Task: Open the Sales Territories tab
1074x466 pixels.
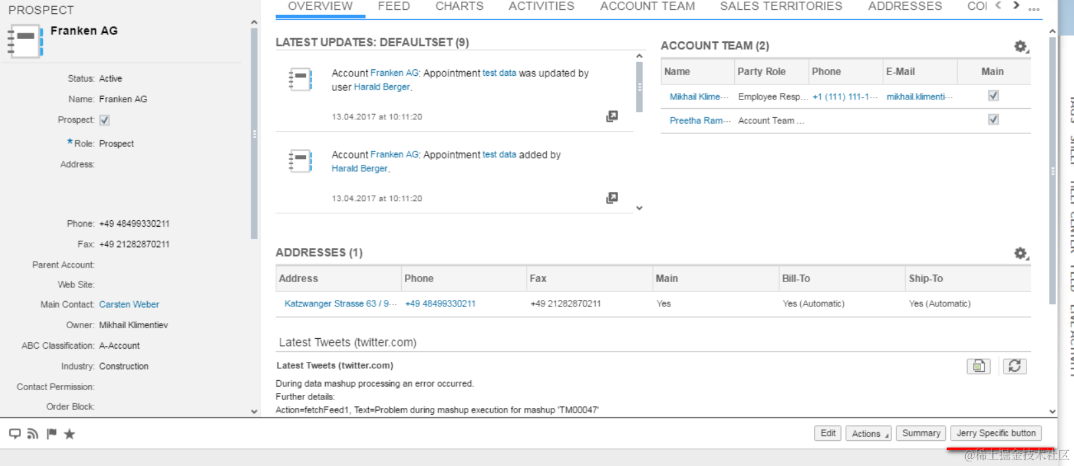Action: tap(781, 6)
